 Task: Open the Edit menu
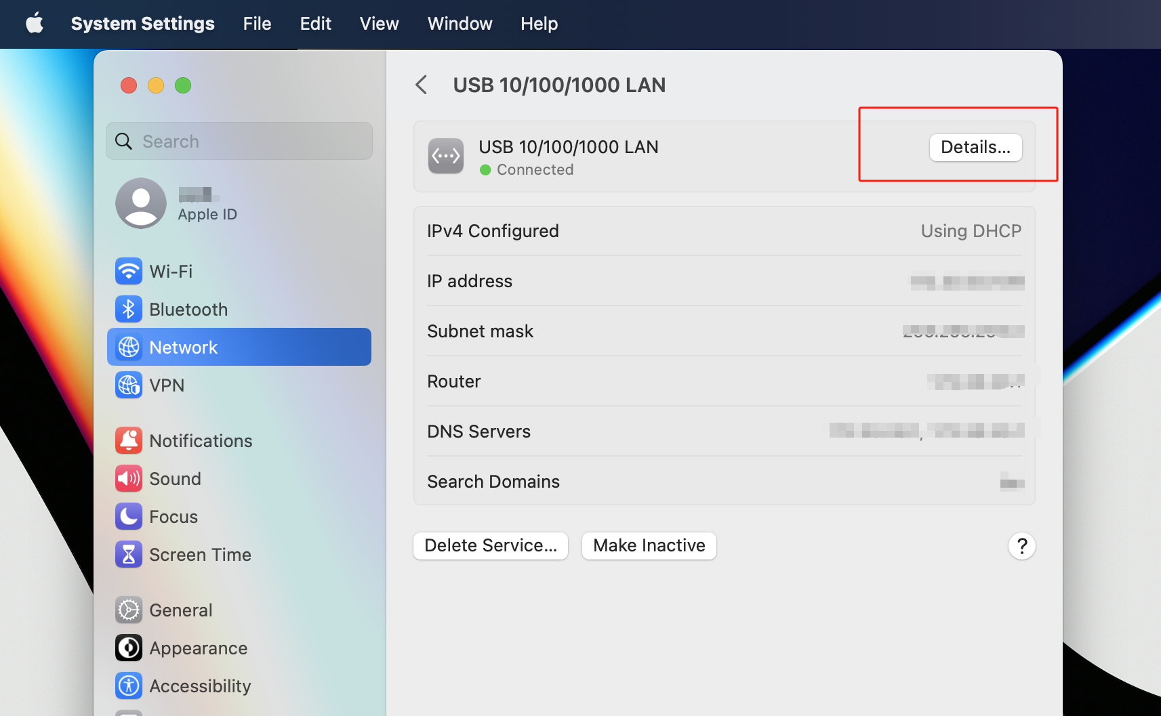coord(316,24)
